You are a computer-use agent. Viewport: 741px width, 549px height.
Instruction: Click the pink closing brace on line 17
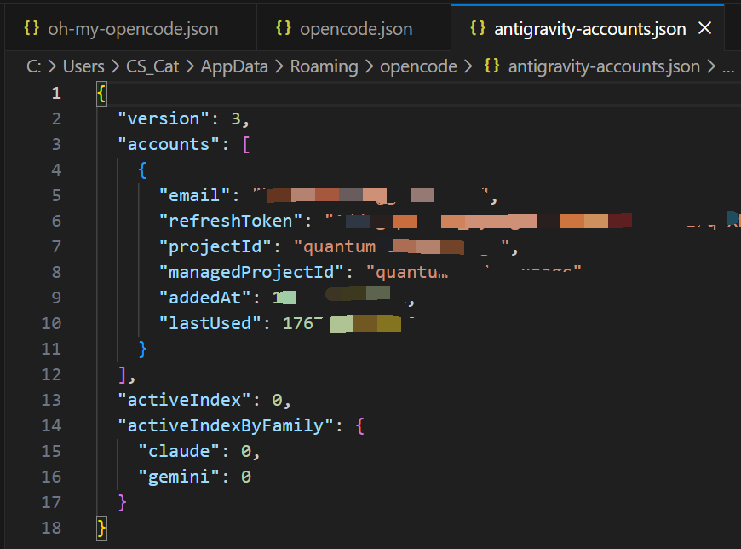tap(122, 502)
